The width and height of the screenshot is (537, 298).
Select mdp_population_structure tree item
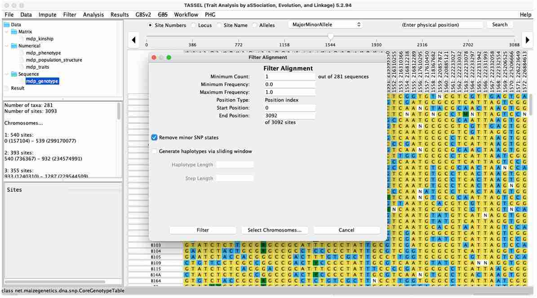(x=54, y=60)
